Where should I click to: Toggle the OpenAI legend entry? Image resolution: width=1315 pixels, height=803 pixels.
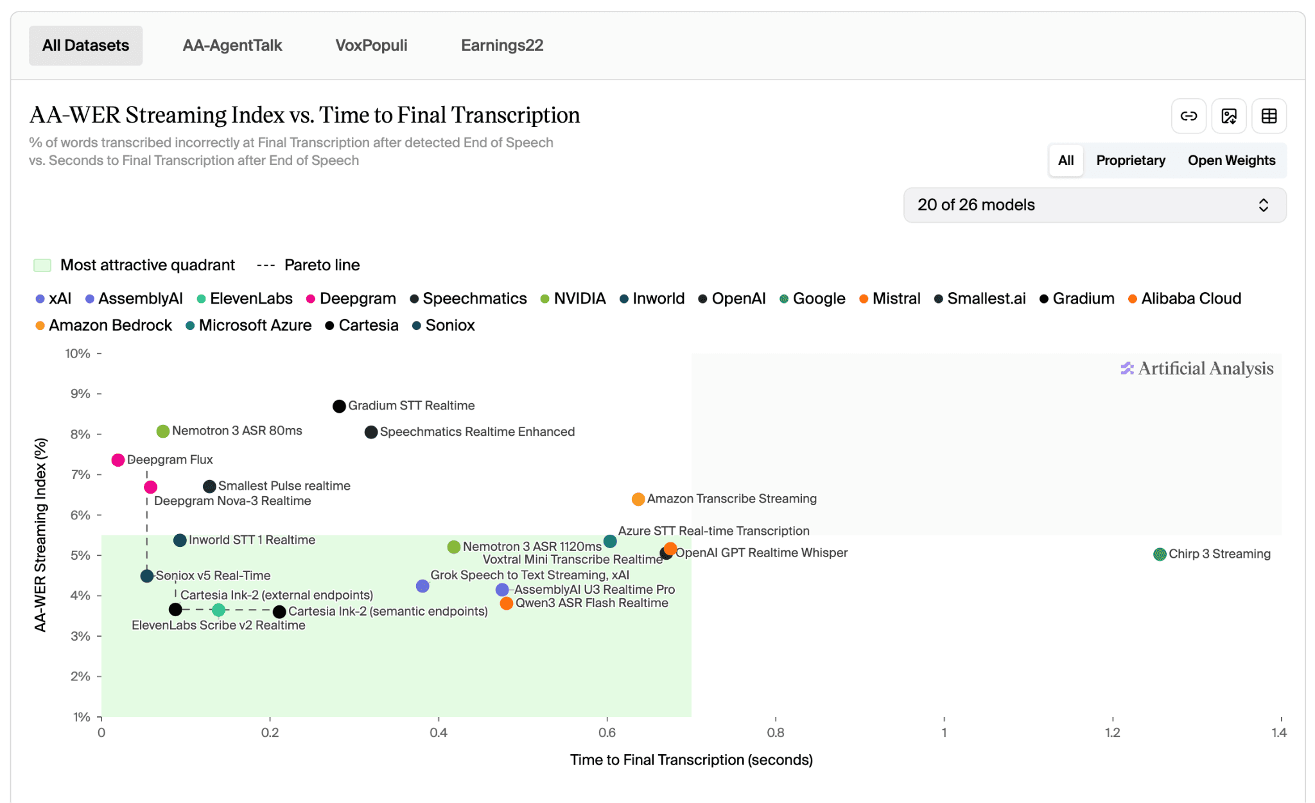point(732,298)
